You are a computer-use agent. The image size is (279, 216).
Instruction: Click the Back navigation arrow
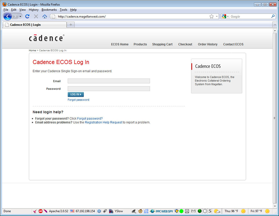pyautogui.click(x=7, y=17)
